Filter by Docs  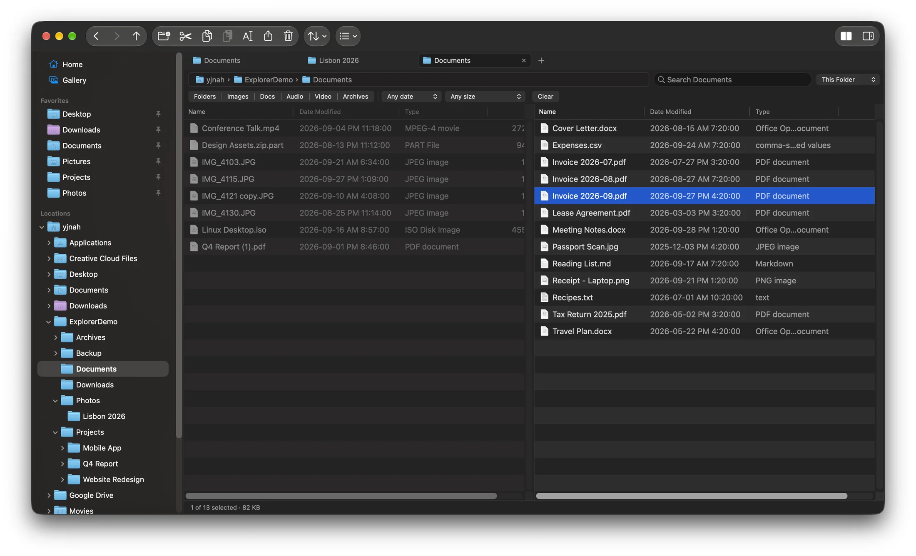click(267, 97)
